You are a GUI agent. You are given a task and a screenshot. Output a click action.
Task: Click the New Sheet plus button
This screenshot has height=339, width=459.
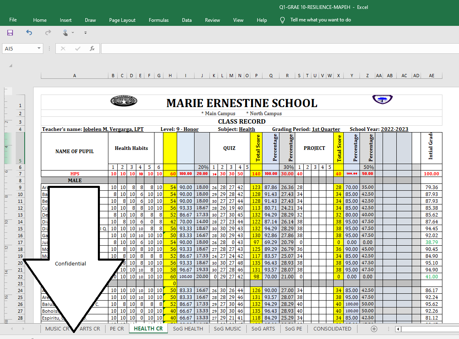click(374, 329)
